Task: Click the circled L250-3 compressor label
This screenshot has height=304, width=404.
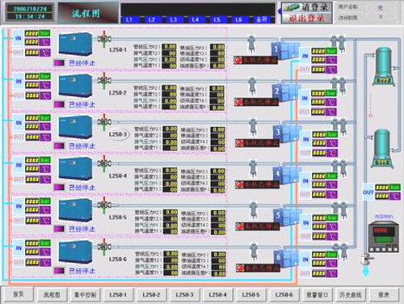Action: coord(118,134)
